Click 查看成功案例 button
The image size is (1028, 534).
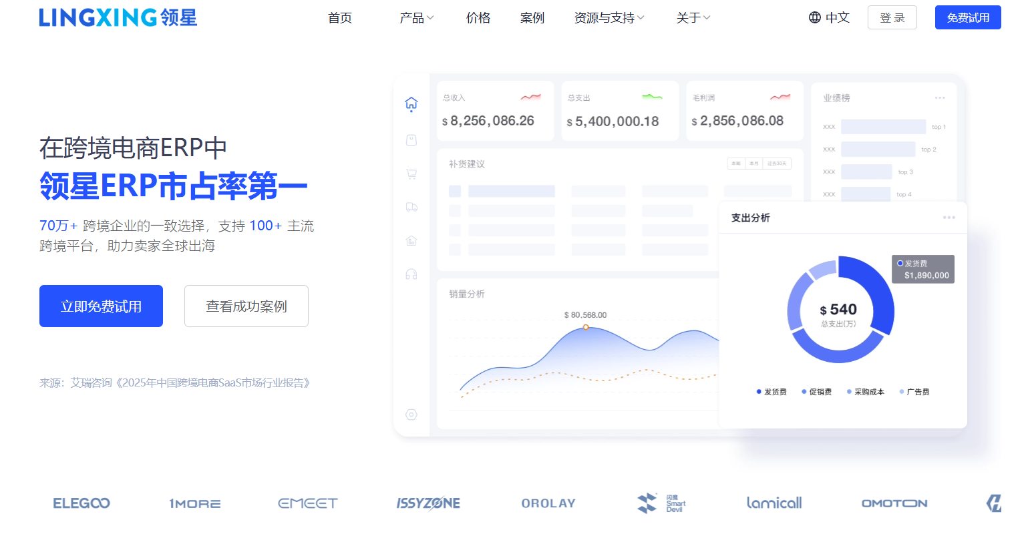tap(246, 306)
